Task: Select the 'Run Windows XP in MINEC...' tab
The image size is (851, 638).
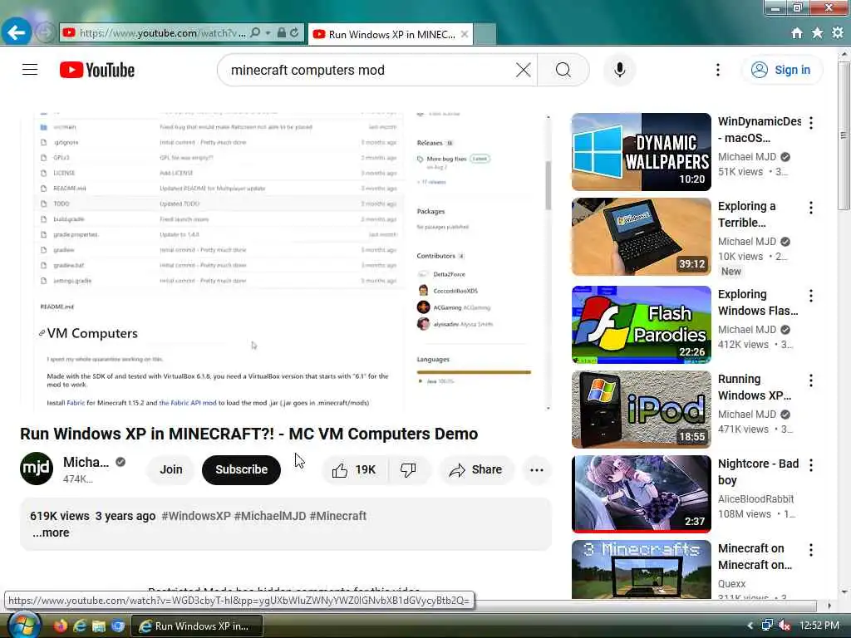Action: [391, 34]
